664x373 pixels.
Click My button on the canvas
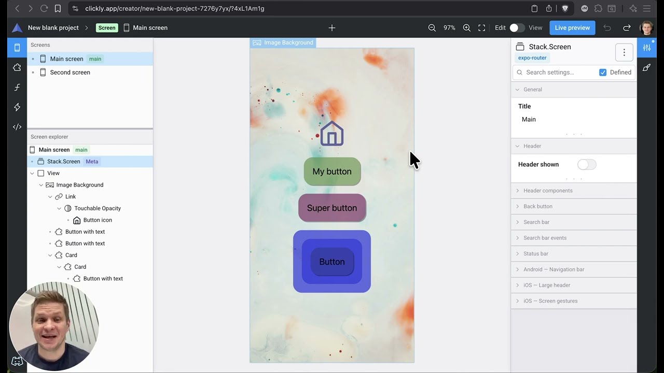(332, 171)
